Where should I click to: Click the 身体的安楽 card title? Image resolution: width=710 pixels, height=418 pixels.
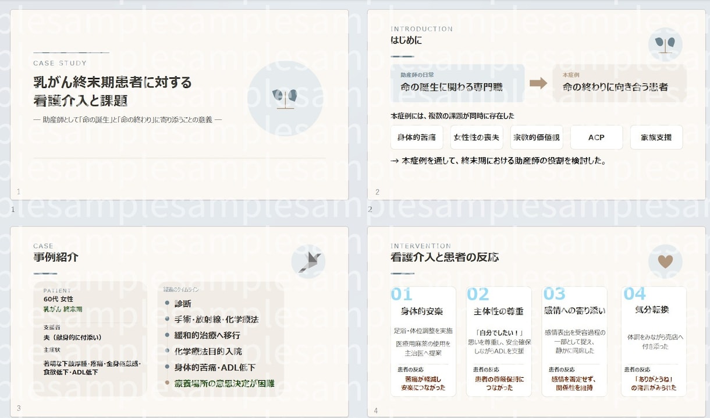[x=422, y=310]
